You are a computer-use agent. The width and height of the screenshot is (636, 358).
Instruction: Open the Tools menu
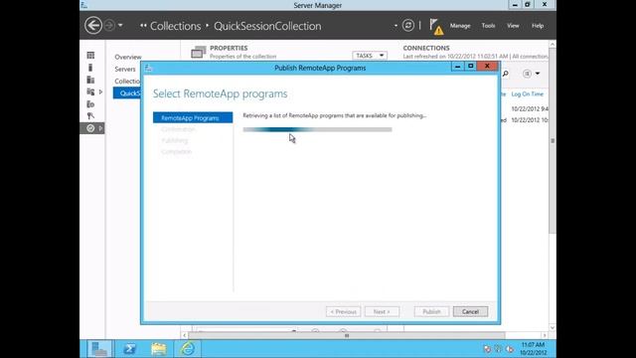coord(488,26)
